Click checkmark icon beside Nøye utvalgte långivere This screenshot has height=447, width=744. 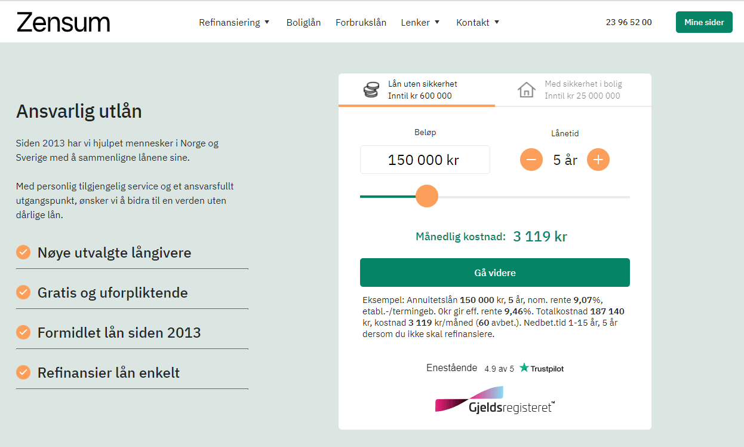(23, 252)
